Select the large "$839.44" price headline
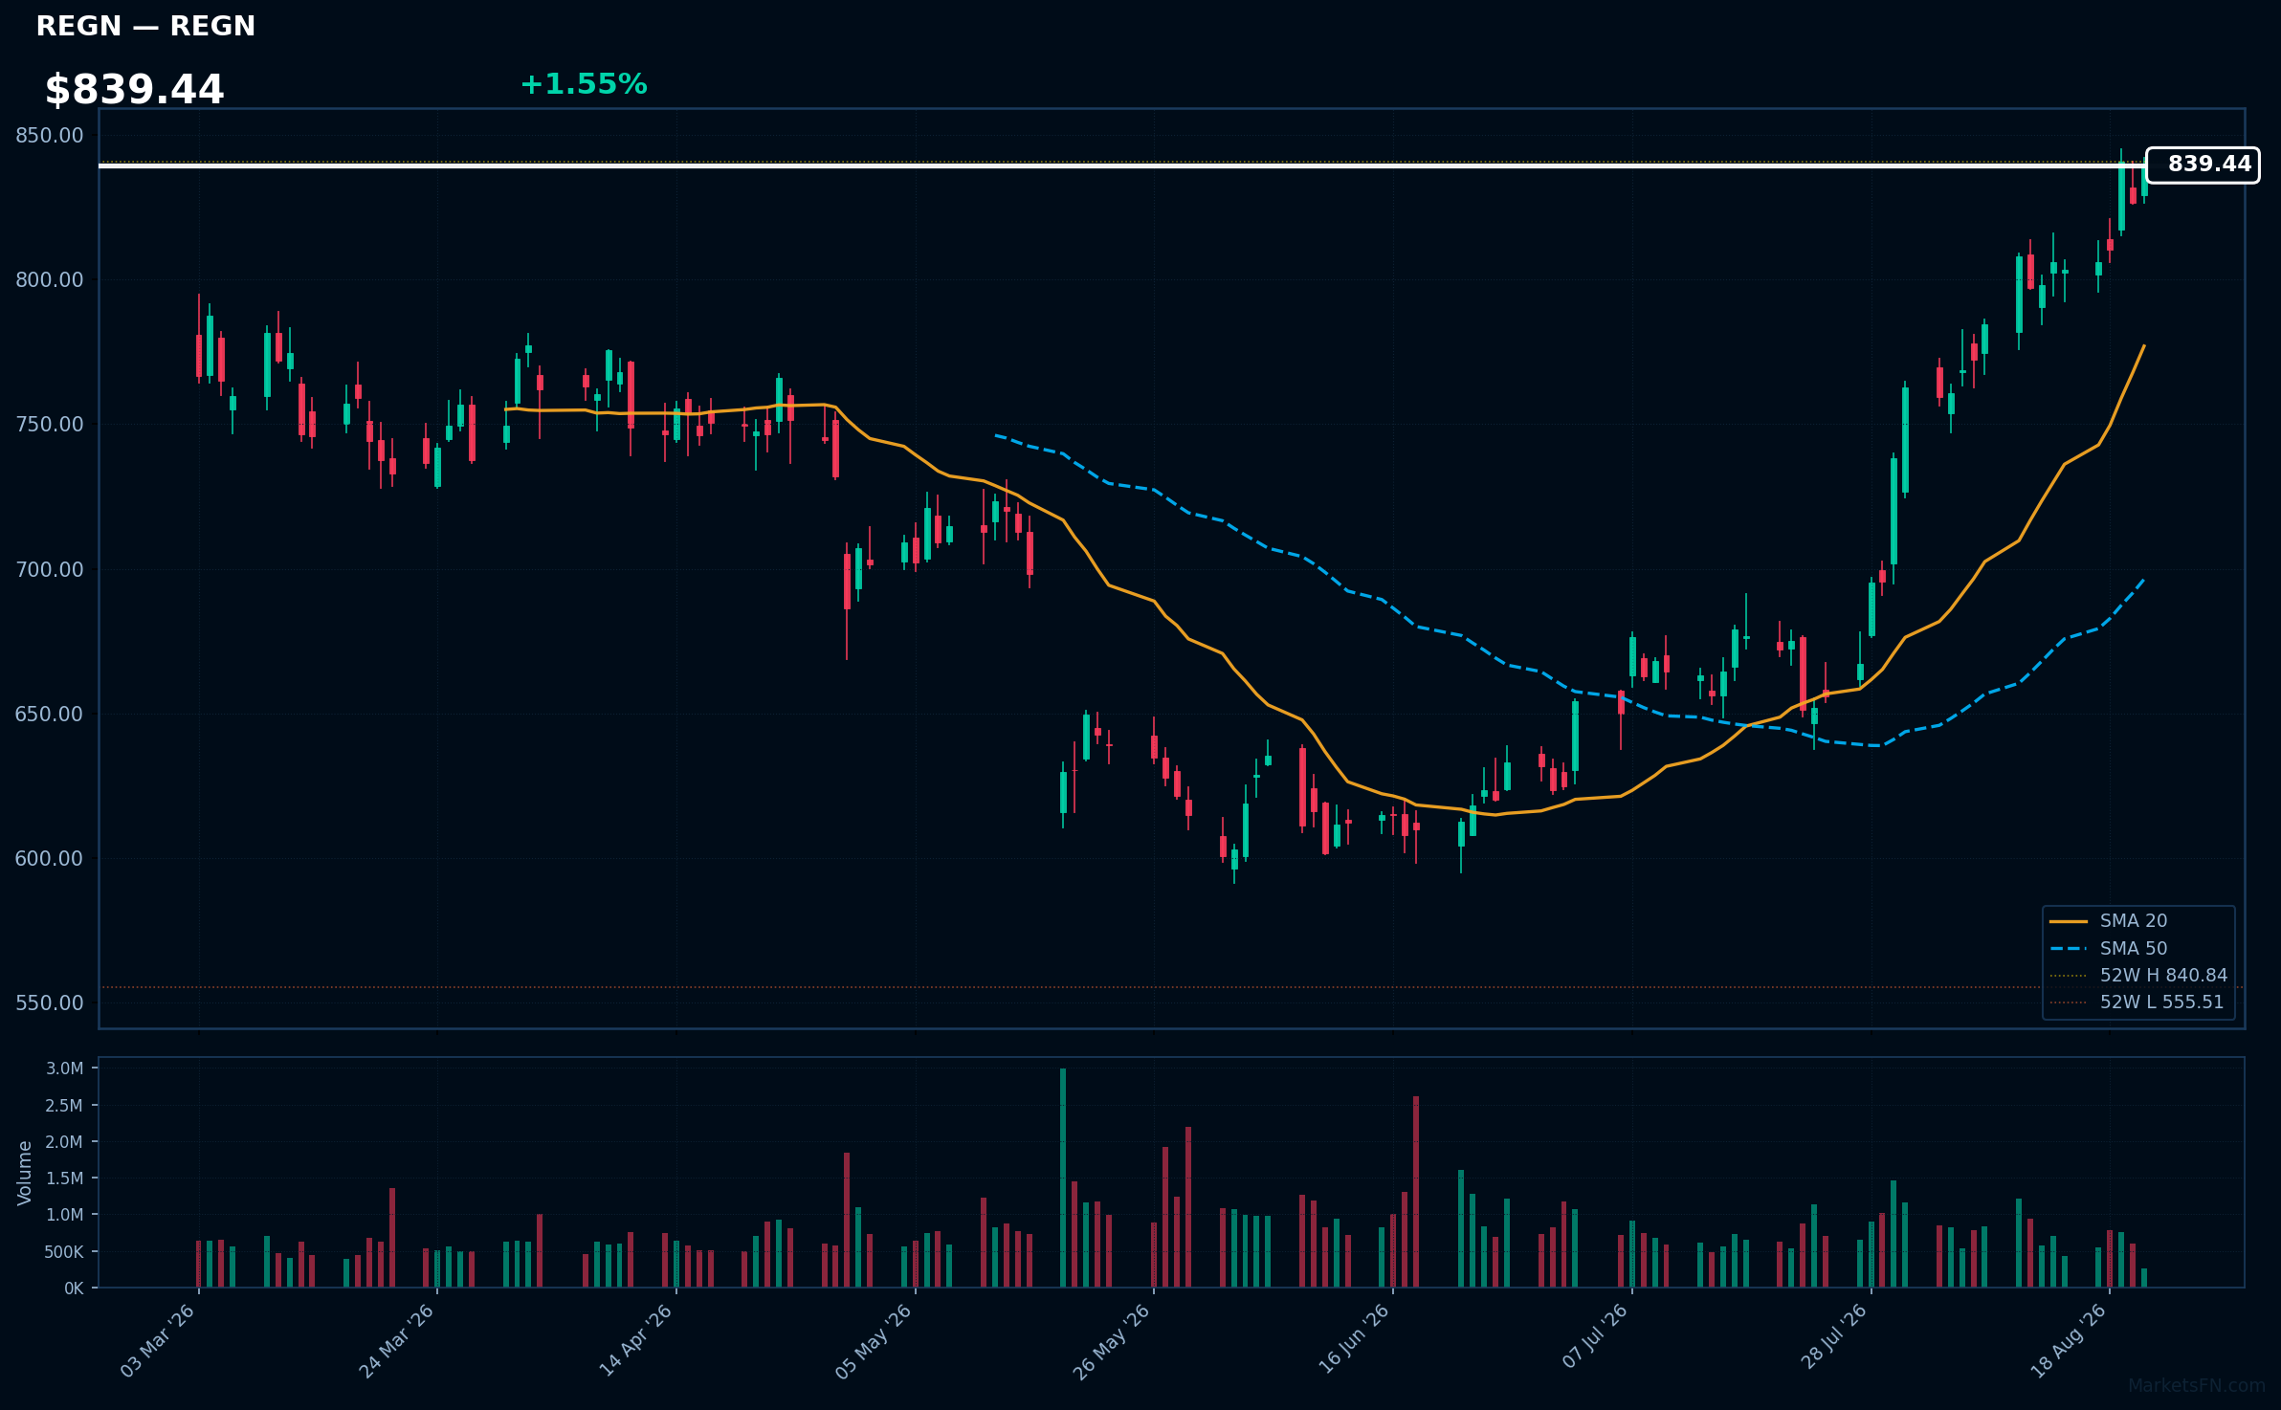The image size is (2281, 1410). pos(134,90)
